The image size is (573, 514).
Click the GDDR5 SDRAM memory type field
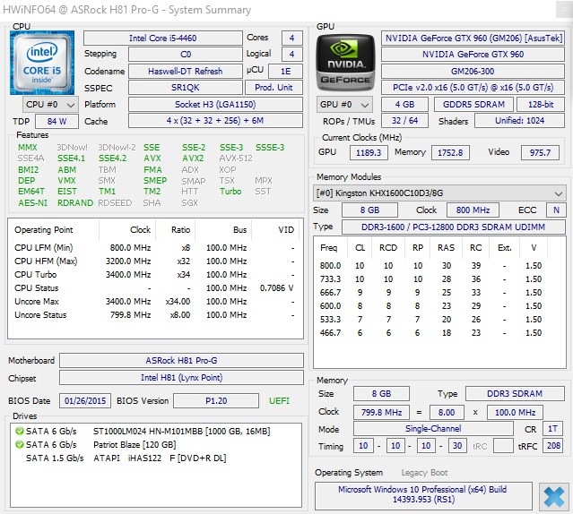tap(473, 105)
